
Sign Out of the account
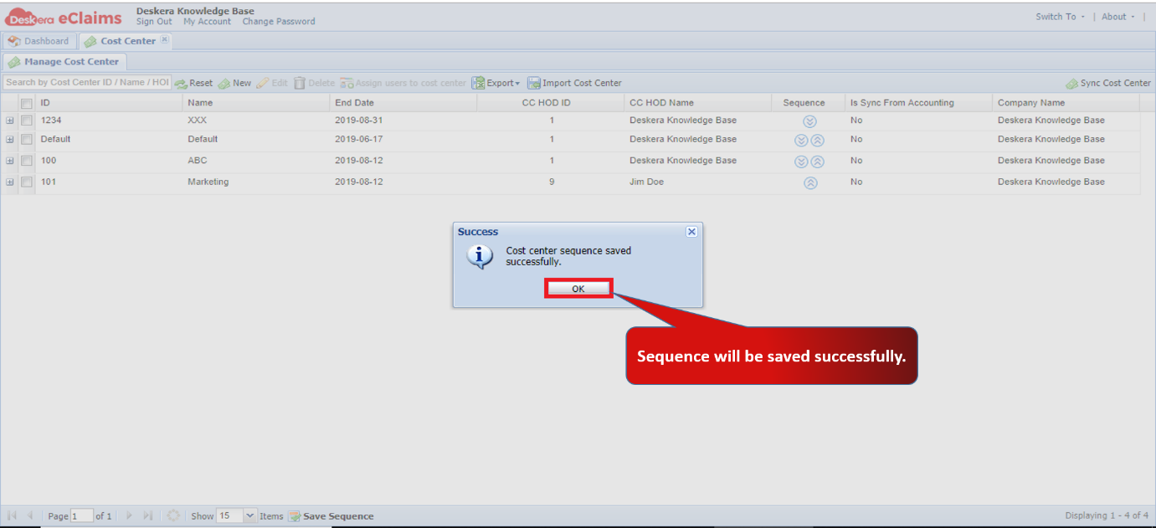click(x=154, y=22)
